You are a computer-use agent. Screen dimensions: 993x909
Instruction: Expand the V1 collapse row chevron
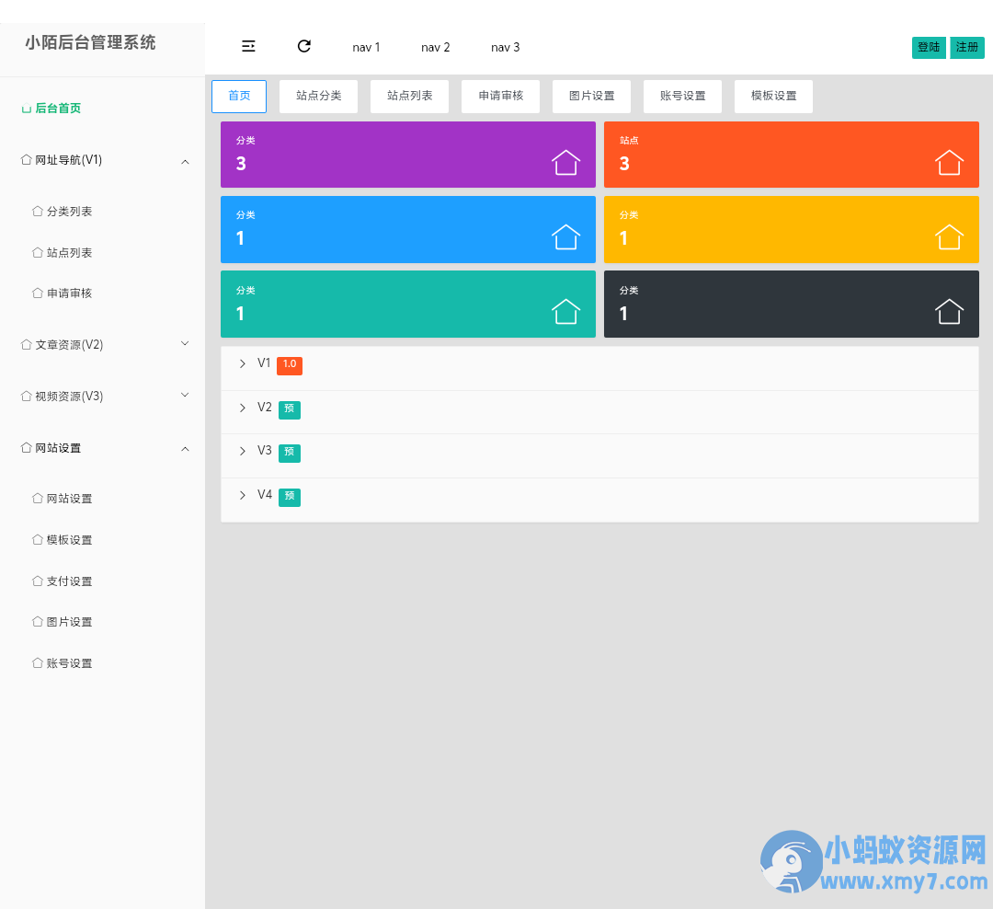(242, 363)
